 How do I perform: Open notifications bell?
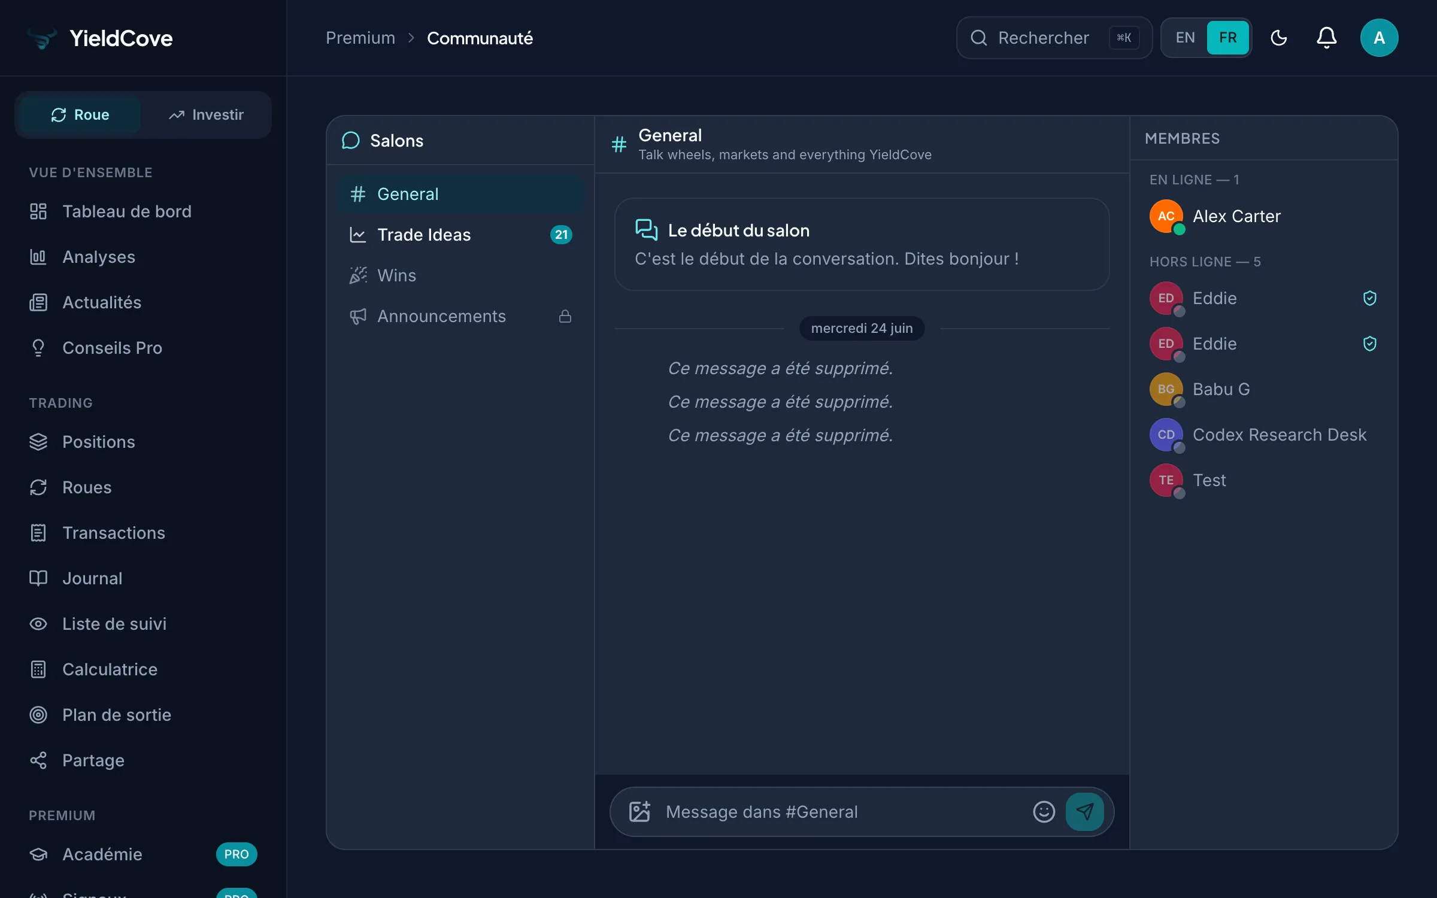1327,38
